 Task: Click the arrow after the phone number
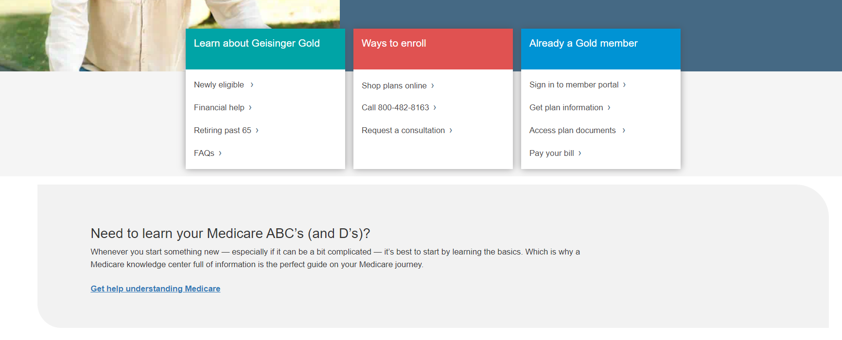click(435, 107)
